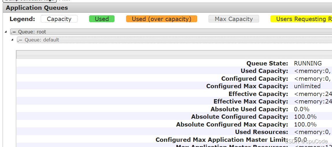This screenshot has height=147, width=332.
Task: Click the RUNNING queue state value
Action: [308, 63]
